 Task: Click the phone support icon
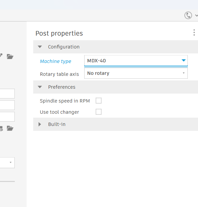[x=188, y=15]
